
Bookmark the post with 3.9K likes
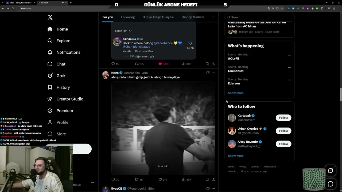point(207,64)
